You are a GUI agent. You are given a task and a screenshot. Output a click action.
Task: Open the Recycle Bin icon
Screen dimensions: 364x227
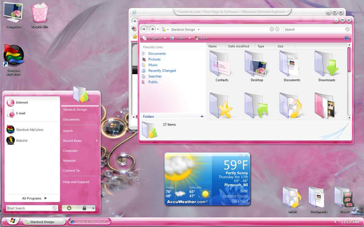tap(40, 16)
